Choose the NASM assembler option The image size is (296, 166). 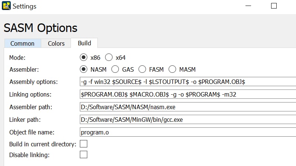84,69
